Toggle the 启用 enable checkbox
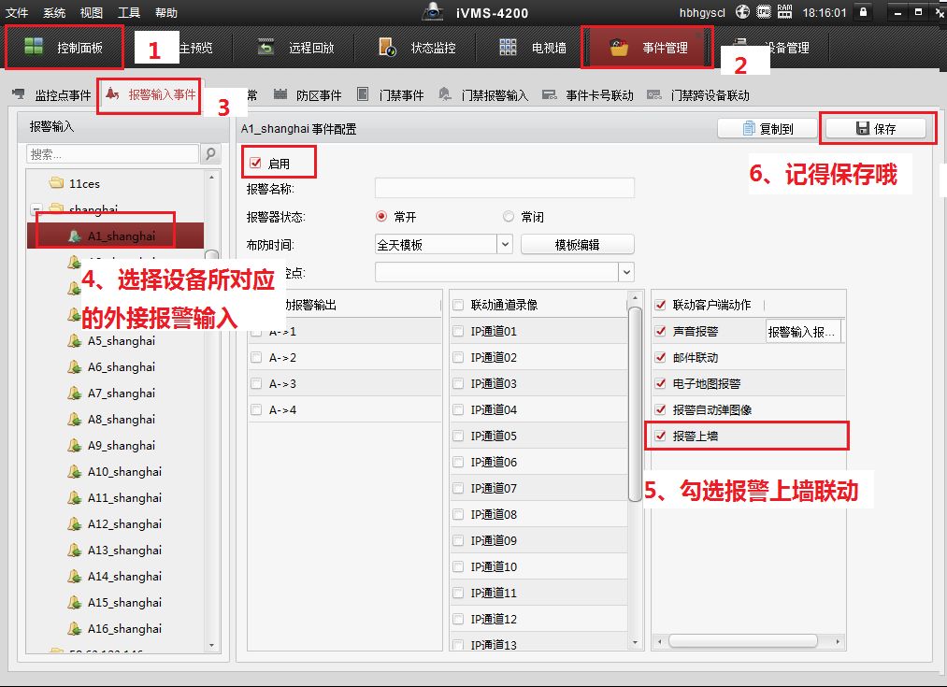 tap(255, 163)
